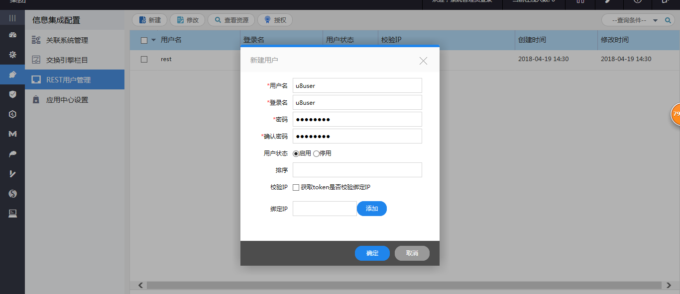
Task: Expand dropdown arrow beside header checkbox
Action: 153,40
